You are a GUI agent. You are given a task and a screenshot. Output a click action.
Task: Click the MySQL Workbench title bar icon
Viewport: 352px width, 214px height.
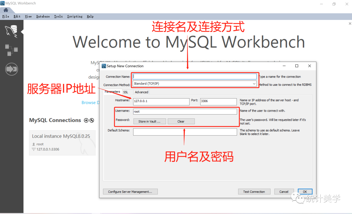pyautogui.click(x=3, y=3)
